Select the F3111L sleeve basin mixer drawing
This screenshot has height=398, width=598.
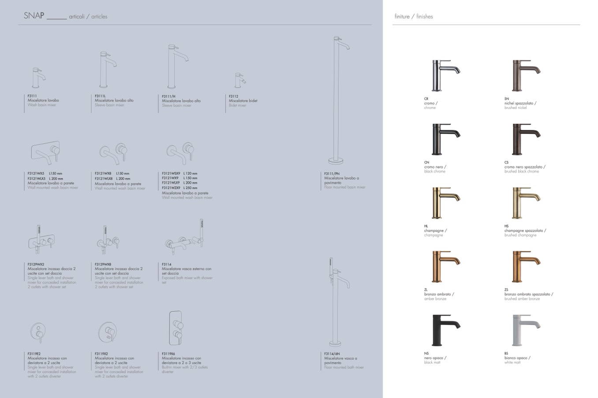pyautogui.click(x=107, y=70)
